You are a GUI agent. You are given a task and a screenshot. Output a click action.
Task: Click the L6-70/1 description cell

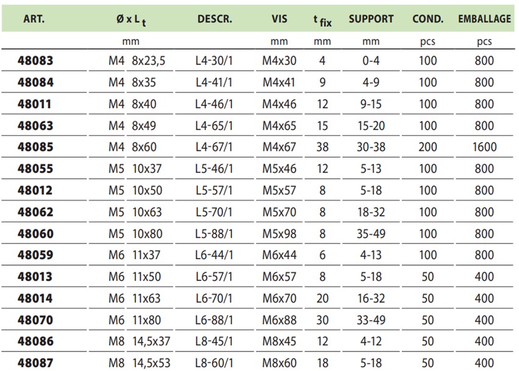(214, 299)
